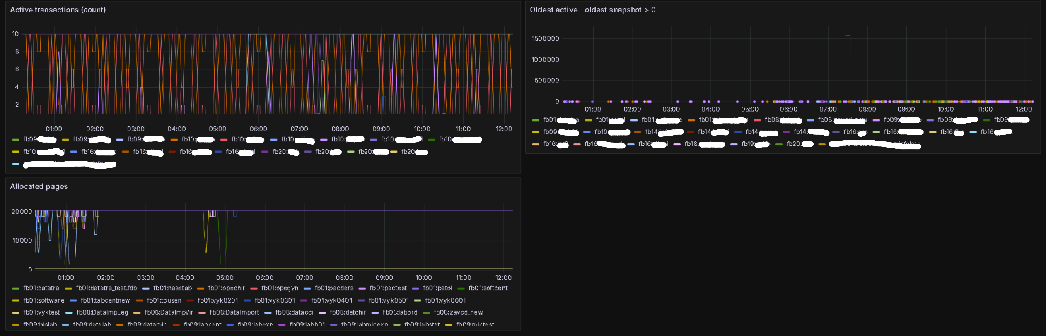Click the fb08:detchir legend label
This screenshot has width=1046, height=336.
[x=348, y=312]
